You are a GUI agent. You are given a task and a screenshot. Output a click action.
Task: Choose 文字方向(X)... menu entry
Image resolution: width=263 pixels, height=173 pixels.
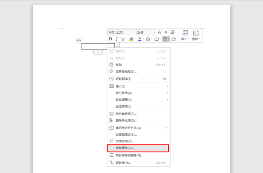pos(139,141)
